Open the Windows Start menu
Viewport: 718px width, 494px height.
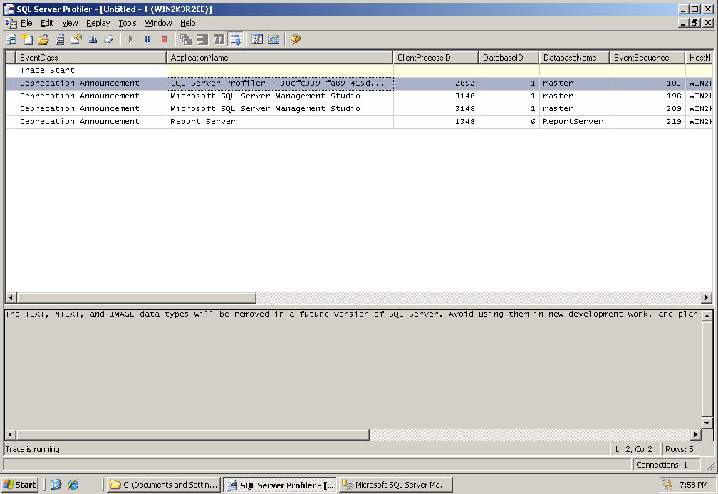(x=20, y=485)
